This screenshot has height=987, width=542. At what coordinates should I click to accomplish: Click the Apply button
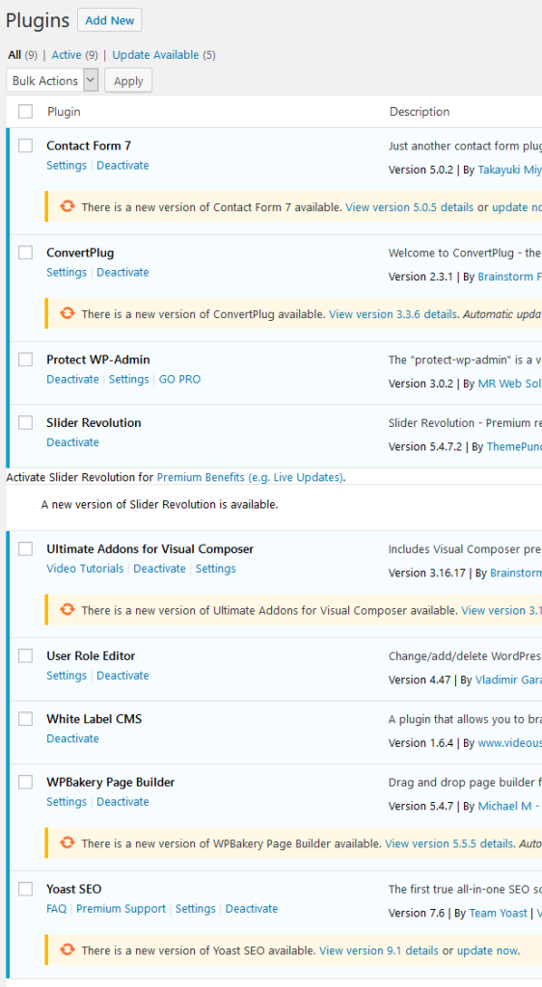point(128,81)
